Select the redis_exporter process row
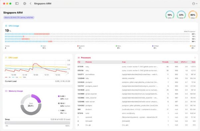This screenshot has width=200, height=131. [x=137, y=98]
